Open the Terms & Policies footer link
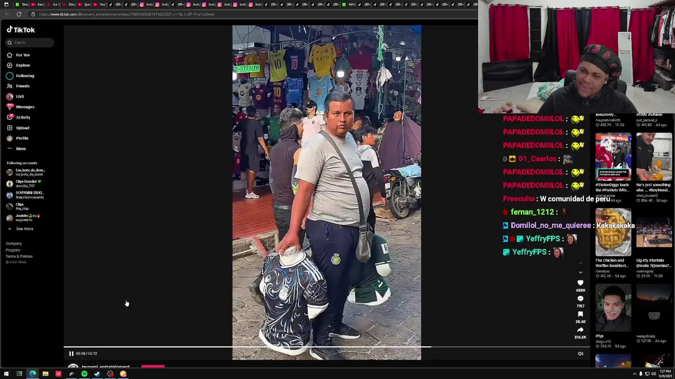The width and height of the screenshot is (675, 379). point(19,256)
